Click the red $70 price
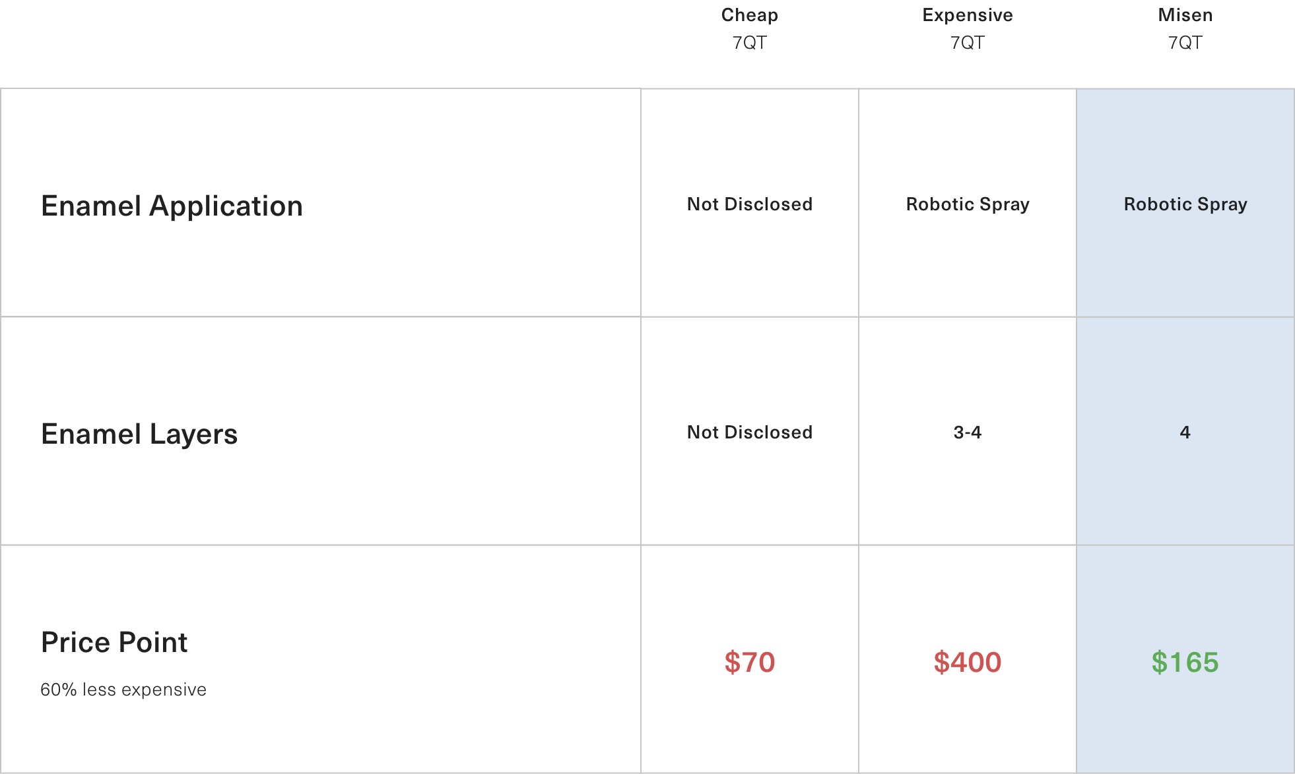The width and height of the screenshot is (1295, 774). click(750, 662)
